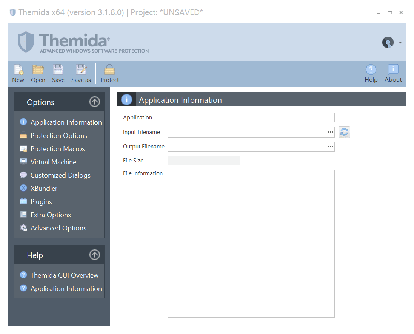Go to Virtual Machine section
414x334 pixels.
tap(53, 162)
